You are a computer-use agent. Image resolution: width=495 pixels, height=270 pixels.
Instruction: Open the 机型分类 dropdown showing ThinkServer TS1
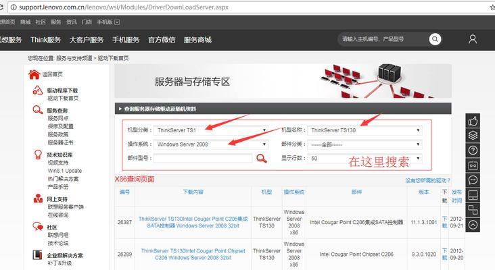click(210, 130)
